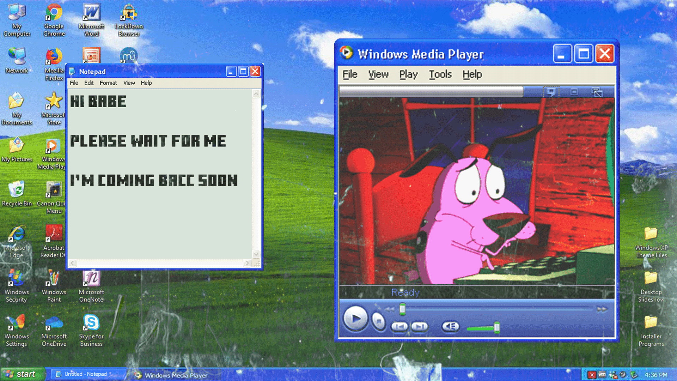Click the Stop button in Media Player

click(x=378, y=321)
